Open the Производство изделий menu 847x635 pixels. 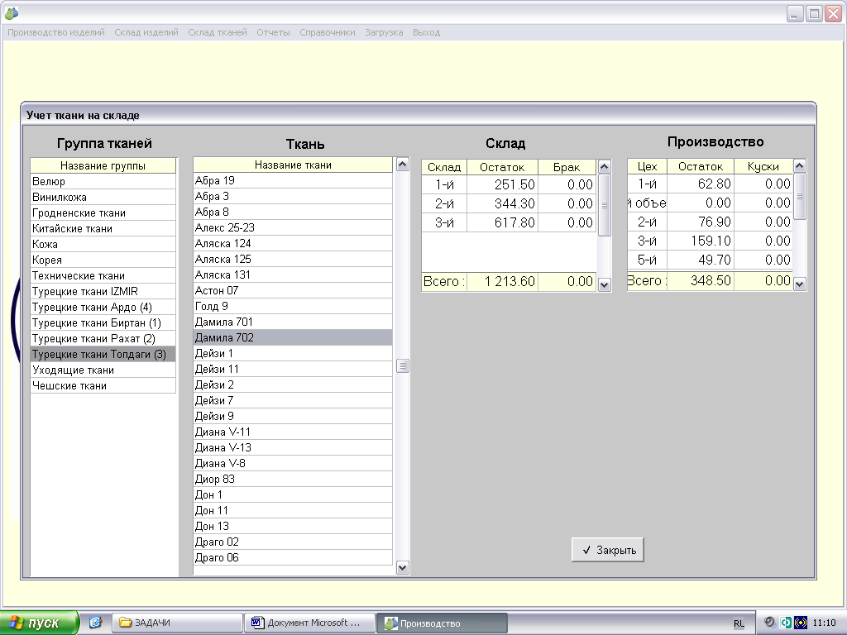pos(56,32)
